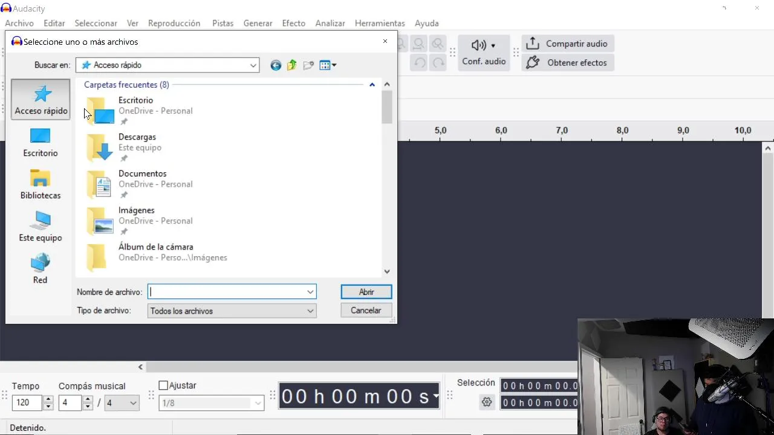Click the Documentos folder icon
This screenshot has height=435, width=774.
(x=100, y=184)
